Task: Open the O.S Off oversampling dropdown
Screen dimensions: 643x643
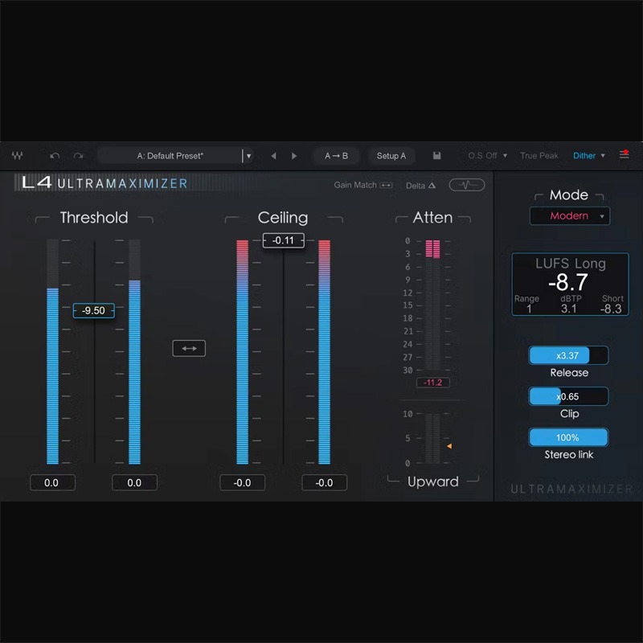Action: (488, 156)
